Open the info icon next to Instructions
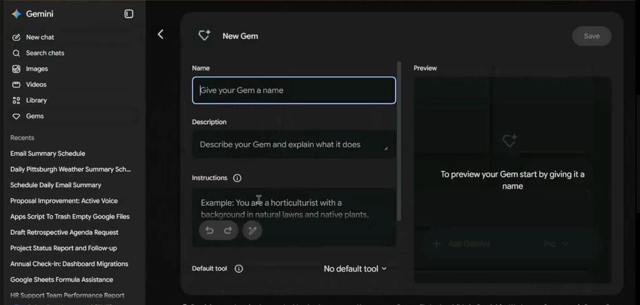The image size is (640, 305). (237, 178)
